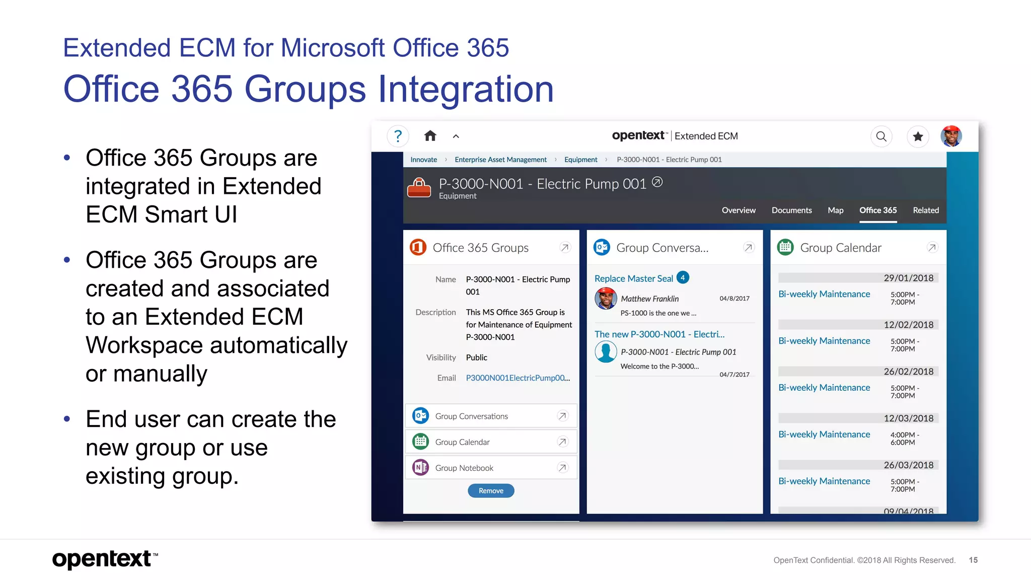Click the conversation count badge 4
The image size is (1031, 580).
pos(683,277)
